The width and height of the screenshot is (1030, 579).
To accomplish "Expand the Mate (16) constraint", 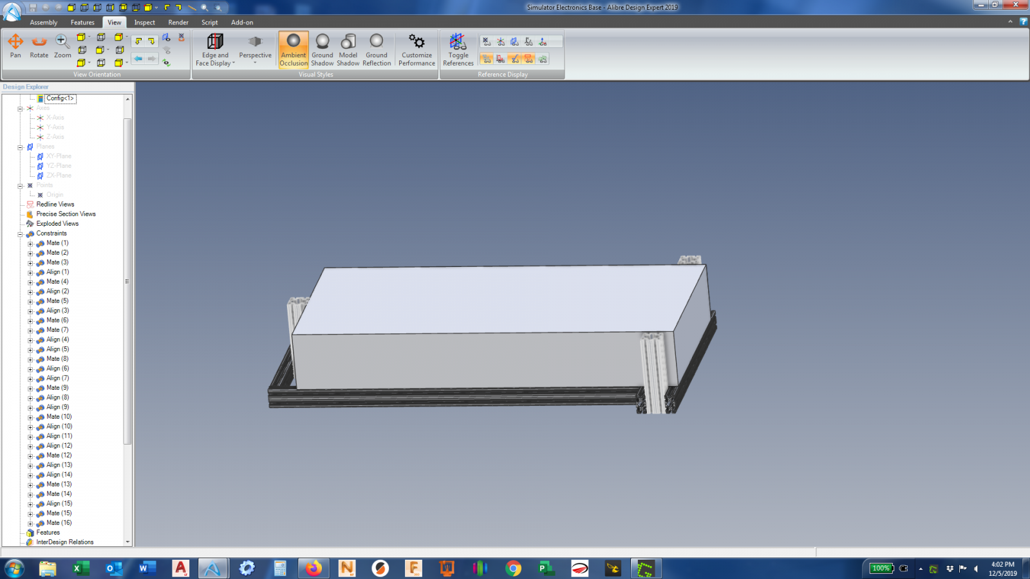I will click(30, 524).
